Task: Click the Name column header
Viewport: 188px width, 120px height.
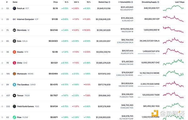Action: pyautogui.click(x=15, y=2)
